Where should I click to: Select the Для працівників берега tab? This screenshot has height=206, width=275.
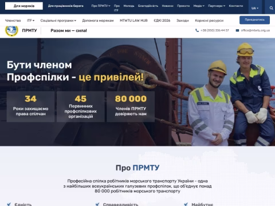66,6
